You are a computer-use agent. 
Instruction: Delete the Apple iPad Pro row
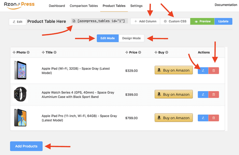coord(214,118)
